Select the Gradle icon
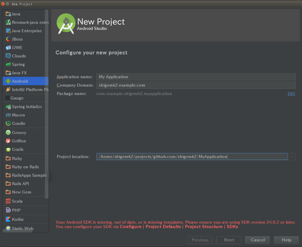Screen dimensions: 302x247 pyautogui.click(x=8, y=123)
